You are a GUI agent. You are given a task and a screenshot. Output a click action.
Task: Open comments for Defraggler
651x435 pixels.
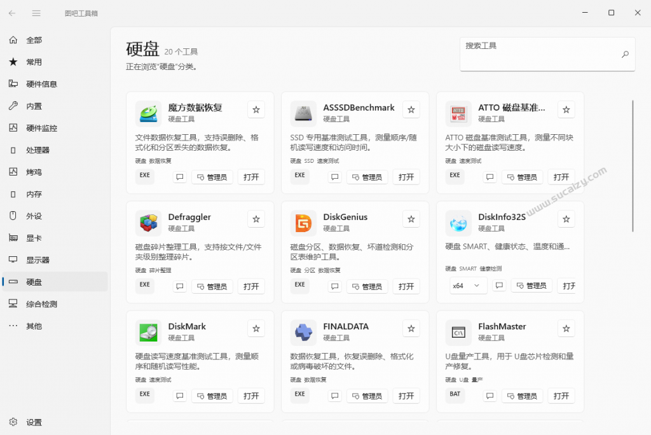pyautogui.click(x=180, y=286)
